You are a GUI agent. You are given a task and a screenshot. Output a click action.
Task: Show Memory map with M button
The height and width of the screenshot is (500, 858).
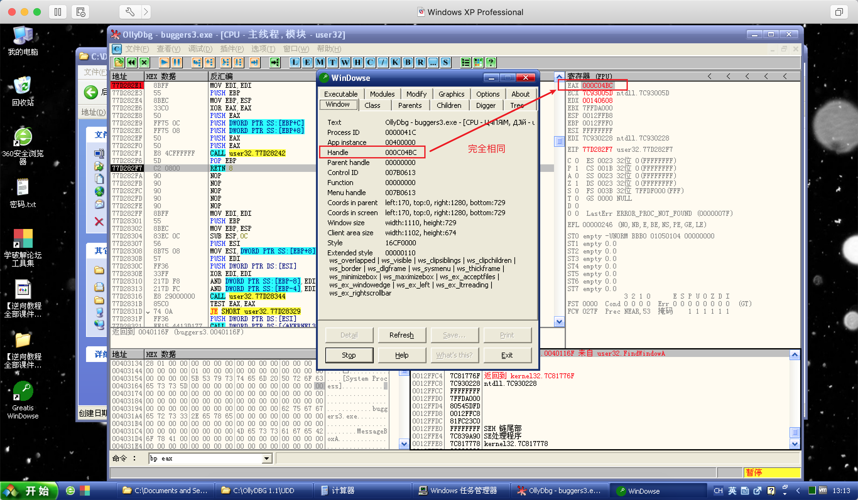click(320, 62)
